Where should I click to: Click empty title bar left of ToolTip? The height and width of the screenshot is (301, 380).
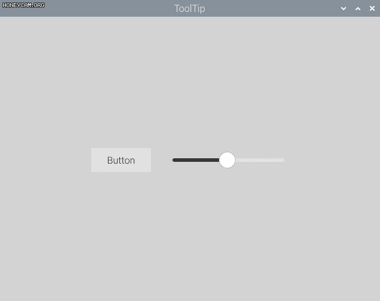click(109, 8)
